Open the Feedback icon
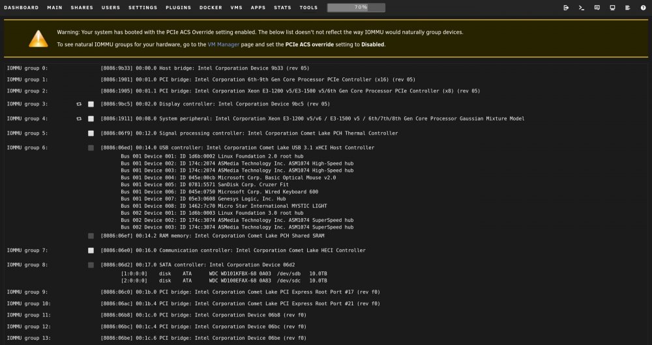The width and height of the screenshot is (652, 345). click(597, 7)
